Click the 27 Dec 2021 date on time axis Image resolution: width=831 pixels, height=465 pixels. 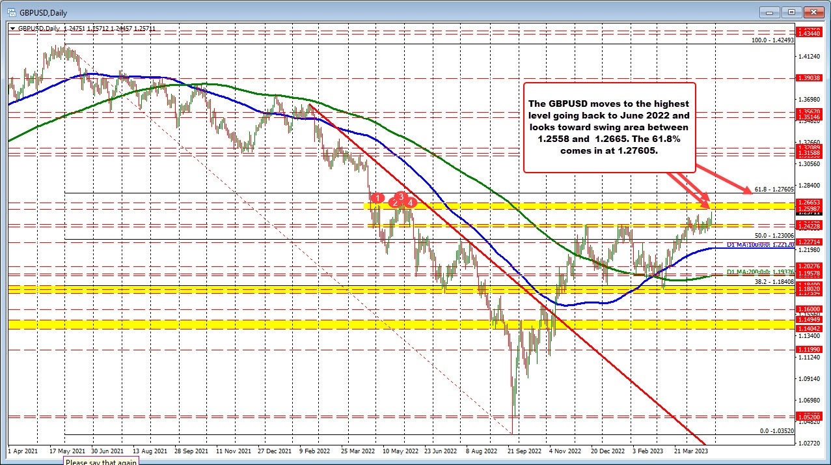tap(273, 450)
